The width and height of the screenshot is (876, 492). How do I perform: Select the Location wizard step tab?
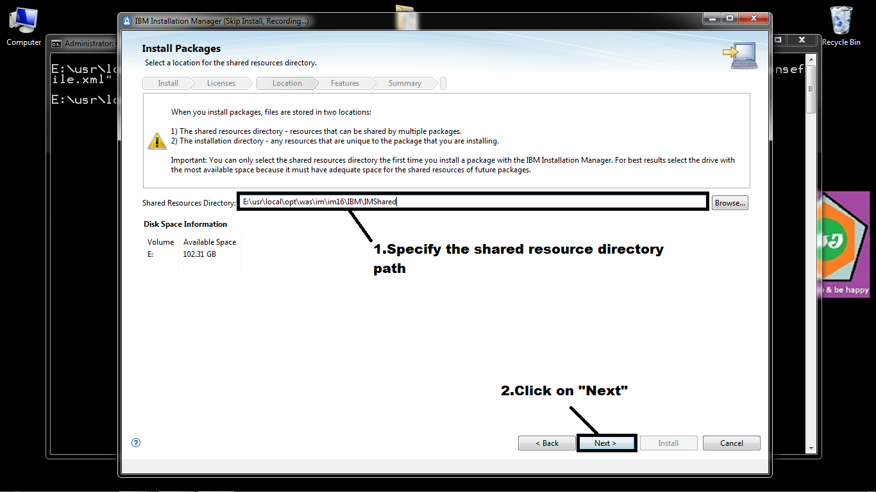coord(287,83)
